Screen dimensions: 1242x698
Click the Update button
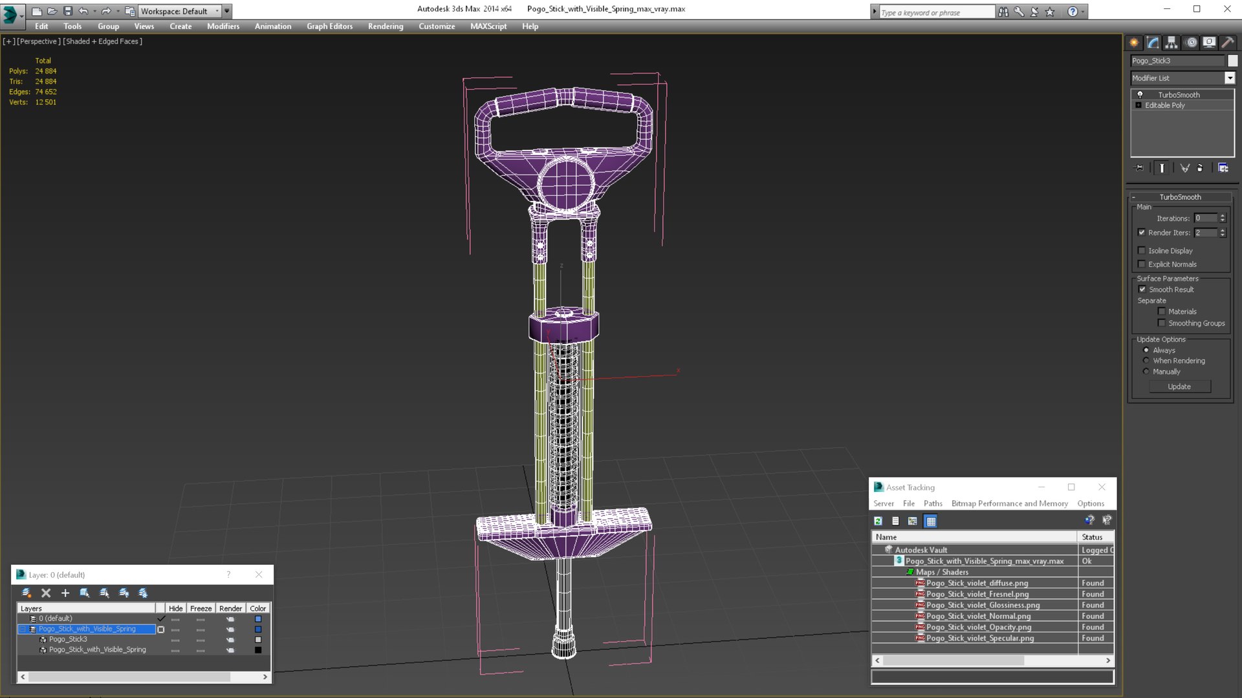coord(1179,386)
